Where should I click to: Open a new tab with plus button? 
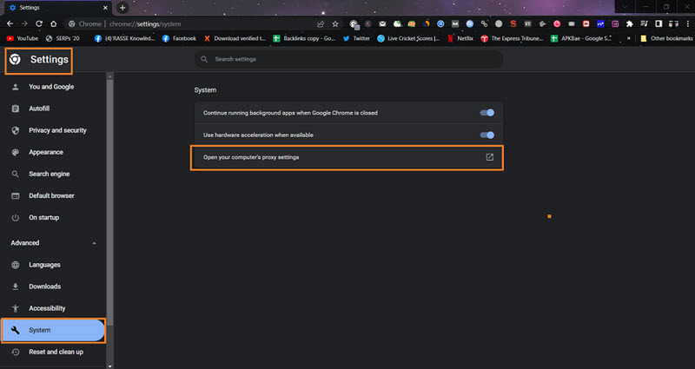tap(122, 8)
